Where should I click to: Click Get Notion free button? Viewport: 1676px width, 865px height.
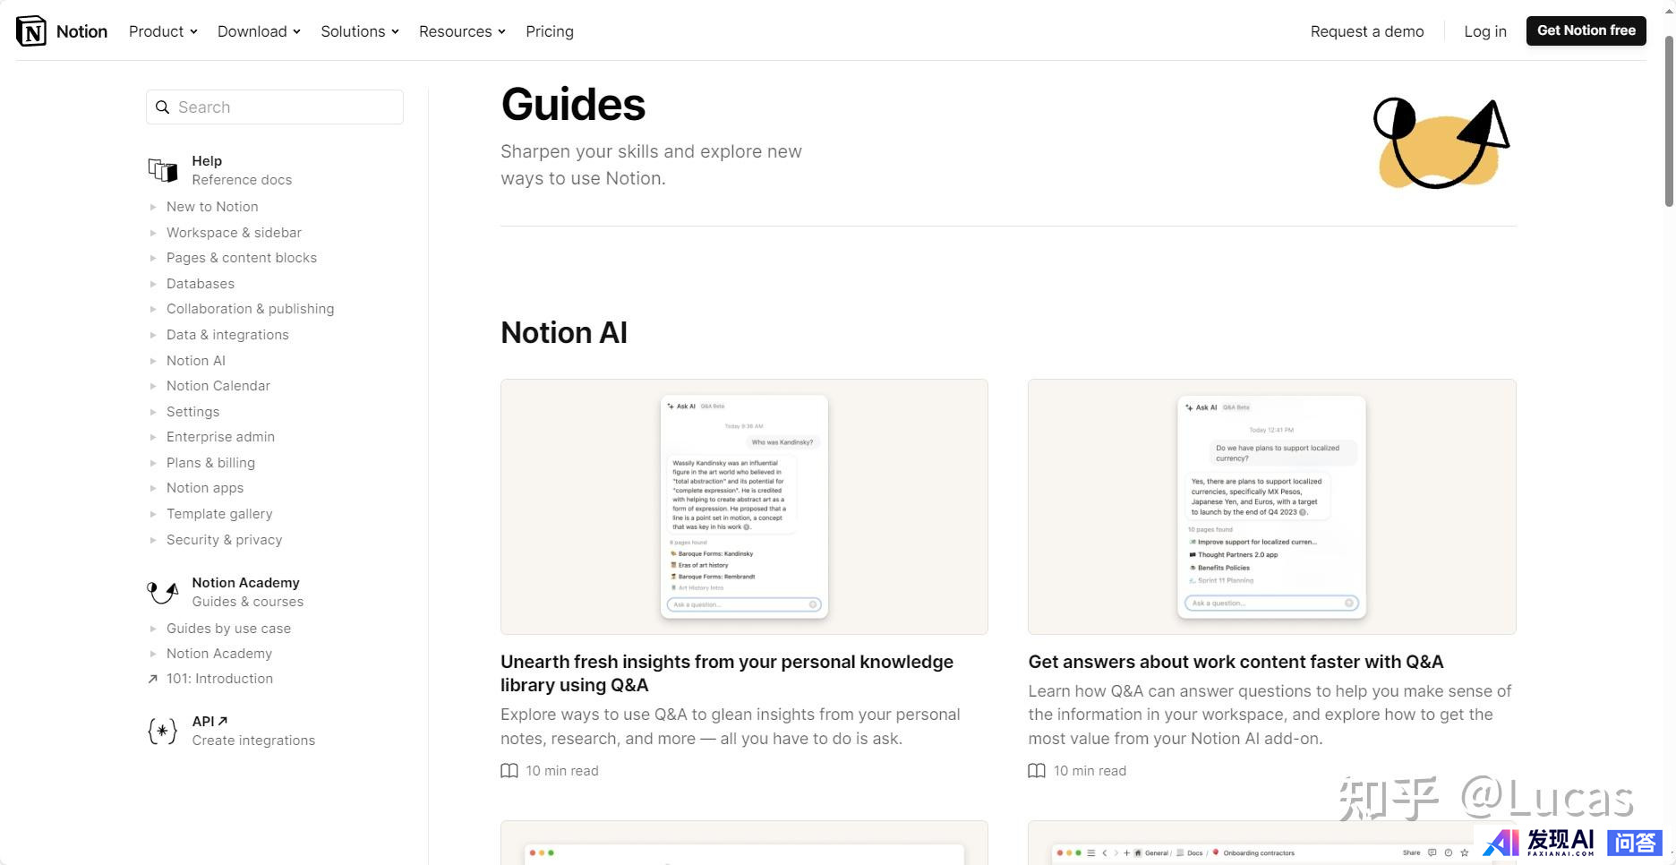[x=1586, y=30]
